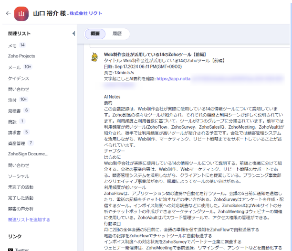Open 顧客の声分析 related list
Image resolution: width=292 pixels, height=251 pixels.
point(21,209)
